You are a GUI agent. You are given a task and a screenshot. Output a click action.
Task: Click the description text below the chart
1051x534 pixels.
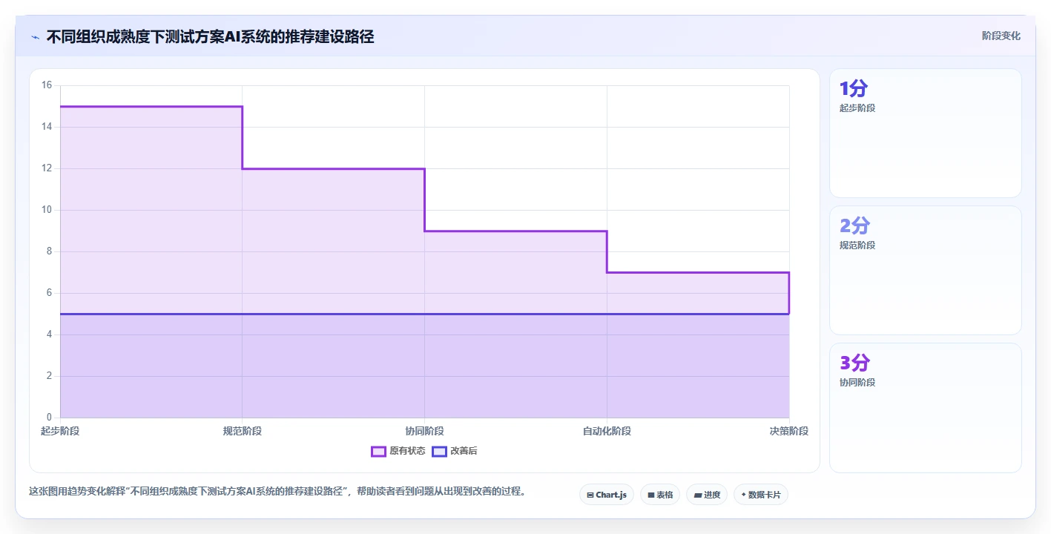[x=277, y=491]
